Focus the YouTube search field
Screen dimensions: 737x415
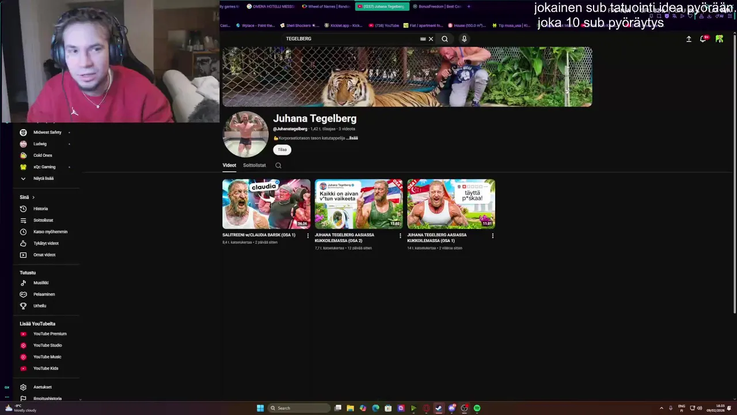[x=351, y=39]
